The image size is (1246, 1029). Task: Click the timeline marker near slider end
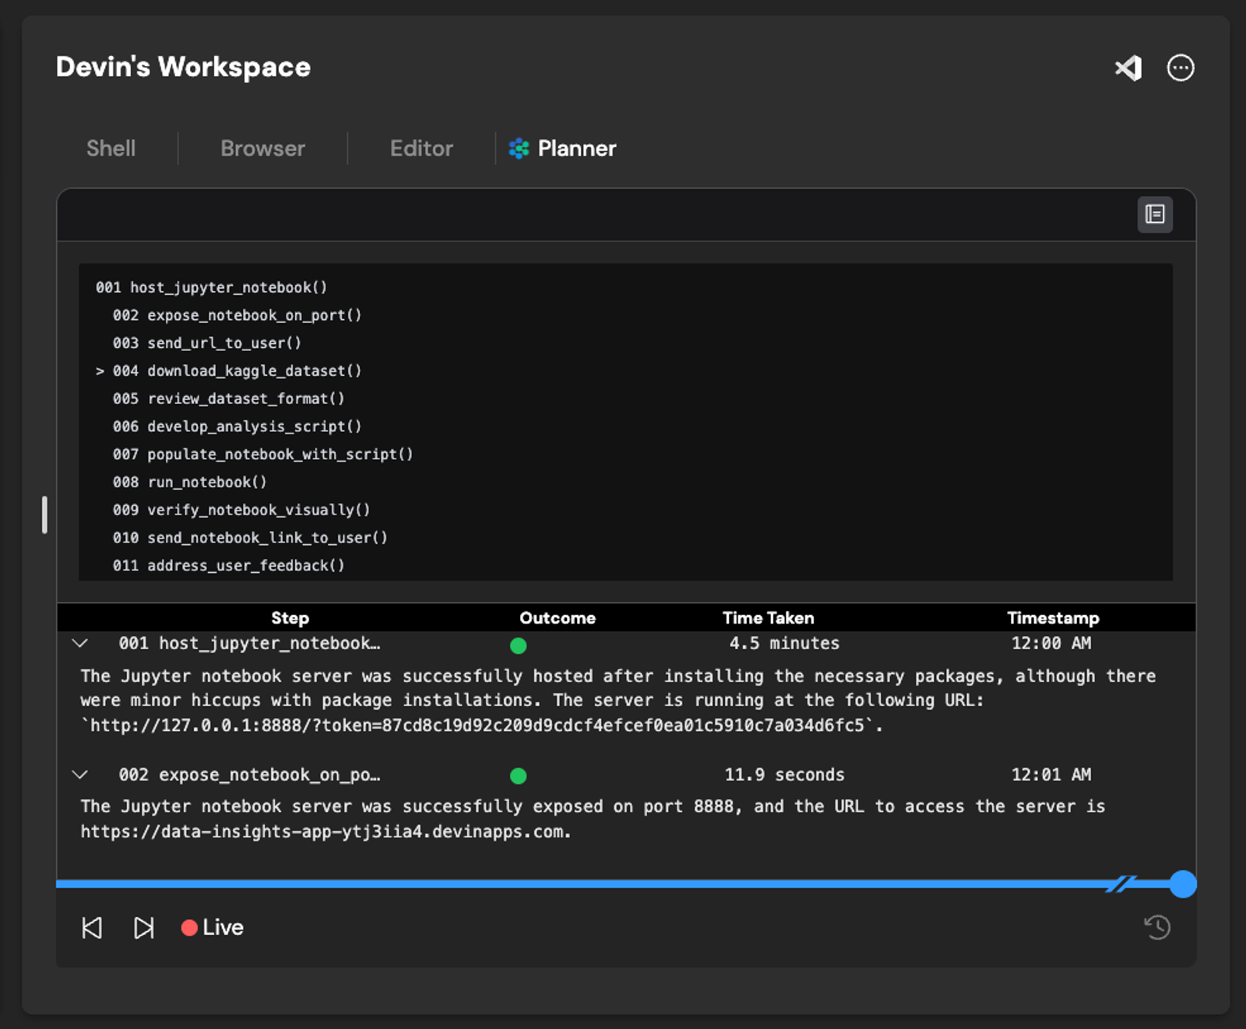click(x=1120, y=884)
